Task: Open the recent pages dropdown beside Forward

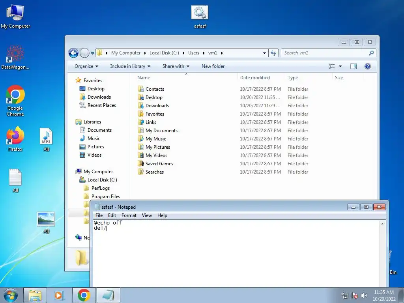Action: [92, 53]
